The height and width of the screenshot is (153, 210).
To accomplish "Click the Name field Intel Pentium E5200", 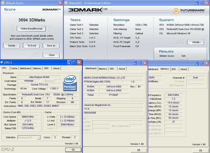I will pyautogui.click(x=40, y=77).
